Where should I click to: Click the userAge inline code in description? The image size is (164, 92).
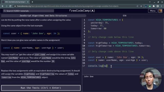click(x=26, y=61)
